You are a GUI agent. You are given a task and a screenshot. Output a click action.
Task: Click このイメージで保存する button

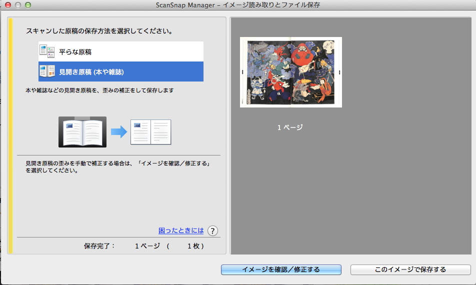410,269
